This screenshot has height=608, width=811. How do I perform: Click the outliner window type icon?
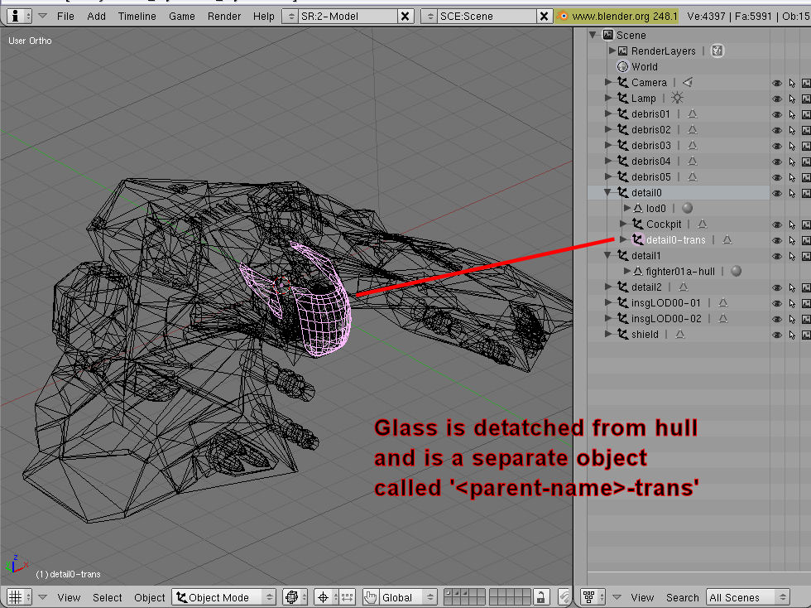click(588, 596)
